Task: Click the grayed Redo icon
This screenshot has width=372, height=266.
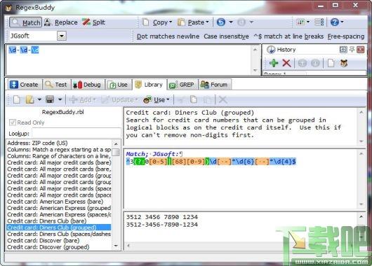Action: (x=241, y=22)
